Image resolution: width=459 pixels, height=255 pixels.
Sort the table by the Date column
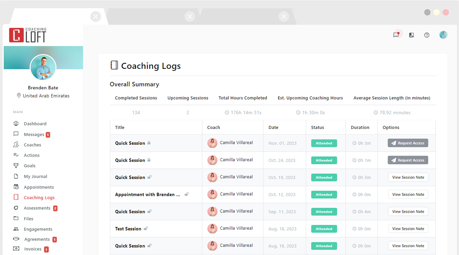click(x=273, y=127)
